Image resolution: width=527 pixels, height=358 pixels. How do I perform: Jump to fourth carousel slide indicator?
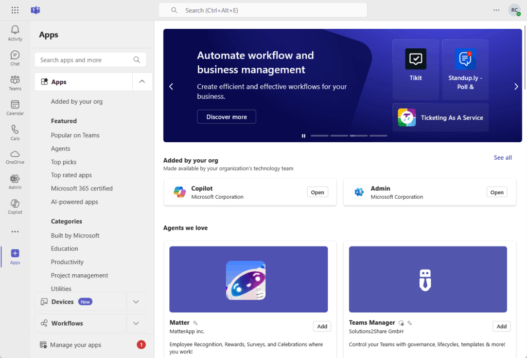(x=378, y=136)
